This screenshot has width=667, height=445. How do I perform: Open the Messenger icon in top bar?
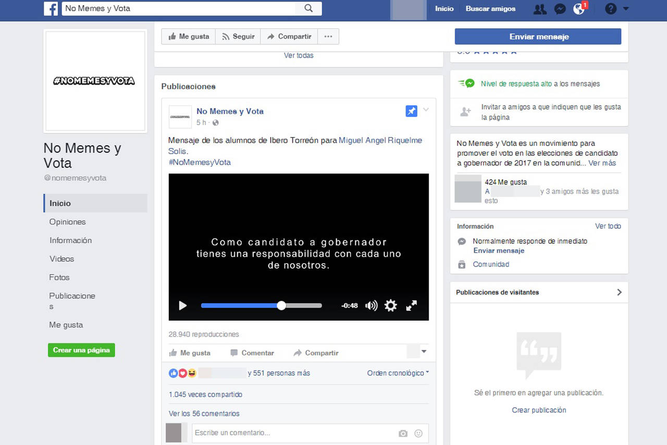[x=560, y=9]
